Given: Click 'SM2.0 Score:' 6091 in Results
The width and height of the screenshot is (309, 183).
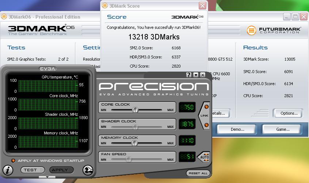Looking at the screenshot, I should point(268,72).
